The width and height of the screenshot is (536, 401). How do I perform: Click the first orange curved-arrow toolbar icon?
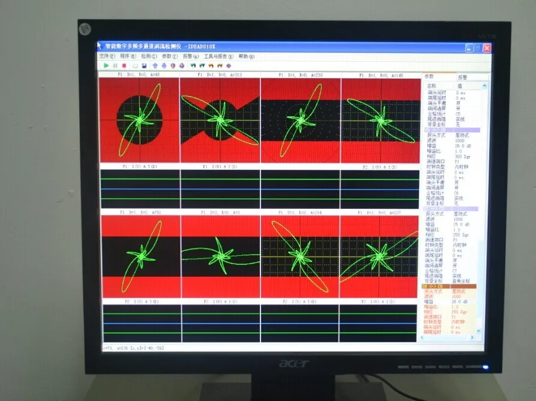[x=211, y=65]
